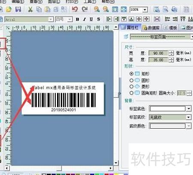The image size is (193, 175).
Task: Switch to the 数据库 database tab
Action: pyautogui.click(x=151, y=28)
